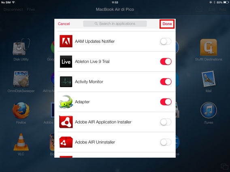Disable Ableton Live 9 Trial switch
This screenshot has width=230, height=172.
coord(166,61)
